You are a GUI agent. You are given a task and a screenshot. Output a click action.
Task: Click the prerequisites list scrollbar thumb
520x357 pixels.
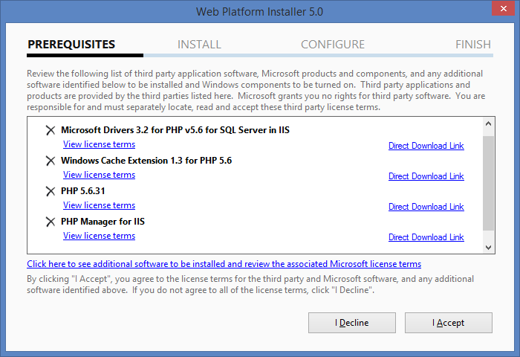488,183
